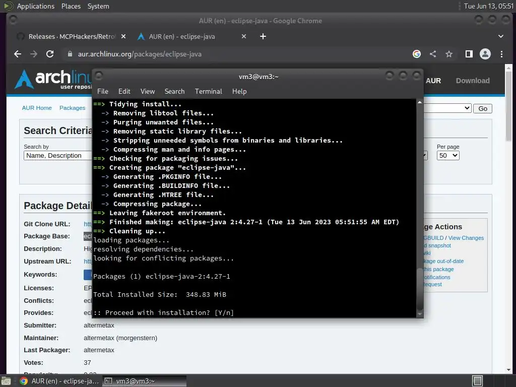Image resolution: width=516 pixels, height=387 pixels.
Task: Open terminal Search menu
Action: [174, 91]
